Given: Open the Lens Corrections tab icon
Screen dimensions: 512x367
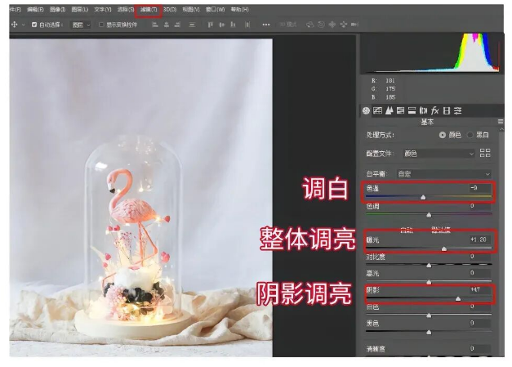Looking at the screenshot, I should point(423,111).
